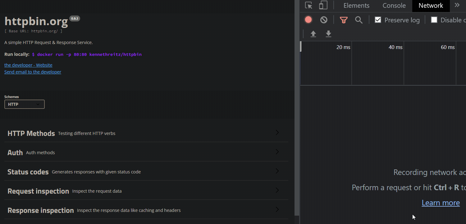This screenshot has width=466, height=224.
Task: Enable the Disable cache checkbox
Action: click(434, 20)
